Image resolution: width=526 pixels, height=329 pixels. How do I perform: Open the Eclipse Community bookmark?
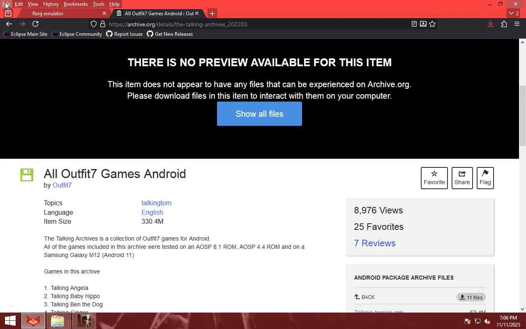(x=76, y=34)
